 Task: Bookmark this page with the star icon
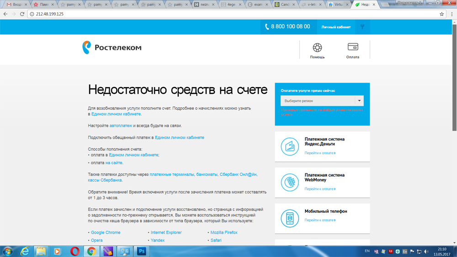[x=441, y=14]
